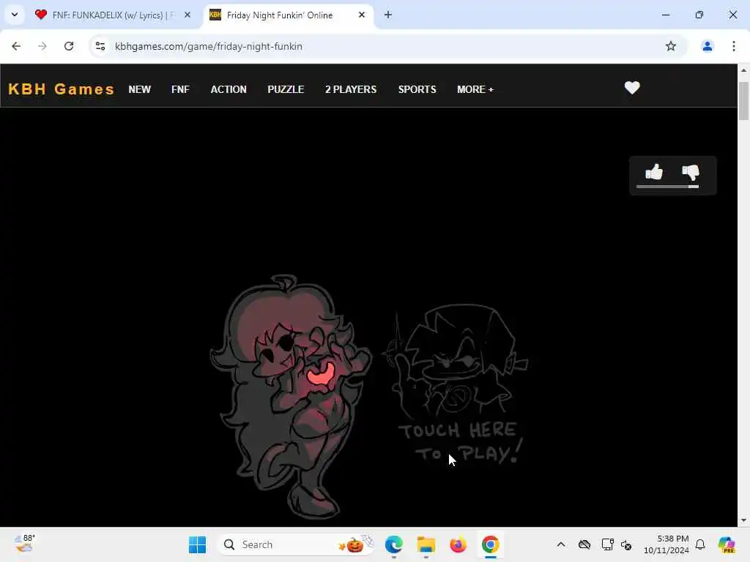Open the SPORTS category
750x562 pixels.
tap(417, 89)
